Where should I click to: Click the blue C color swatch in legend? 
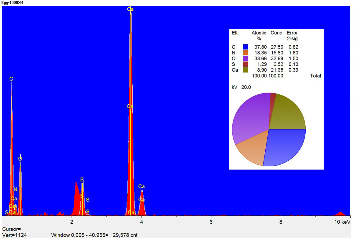coord(246,47)
